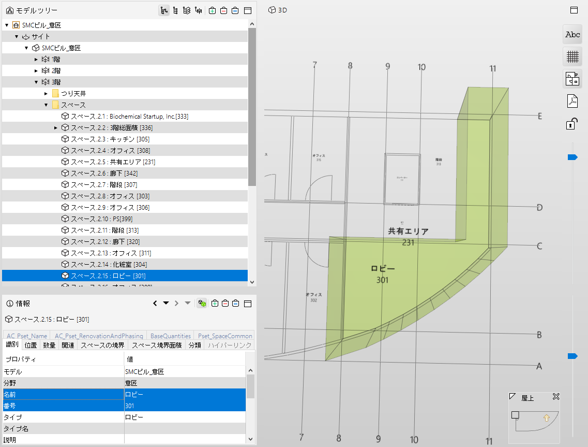Add to selection basket in model tree

[212, 10]
